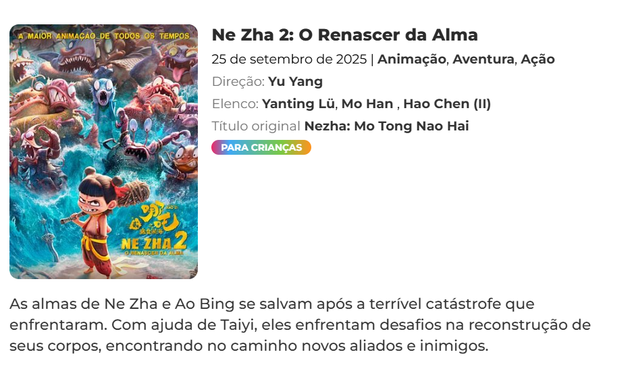This screenshot has width=630, height=369.
Task: Click the Elenco label
Action: 235,103
